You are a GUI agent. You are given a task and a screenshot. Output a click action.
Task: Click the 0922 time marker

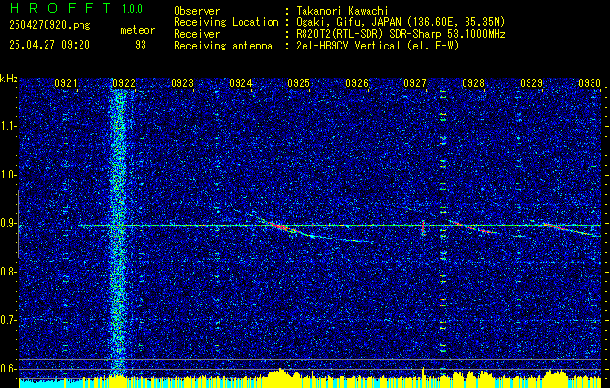click(124, 82)
